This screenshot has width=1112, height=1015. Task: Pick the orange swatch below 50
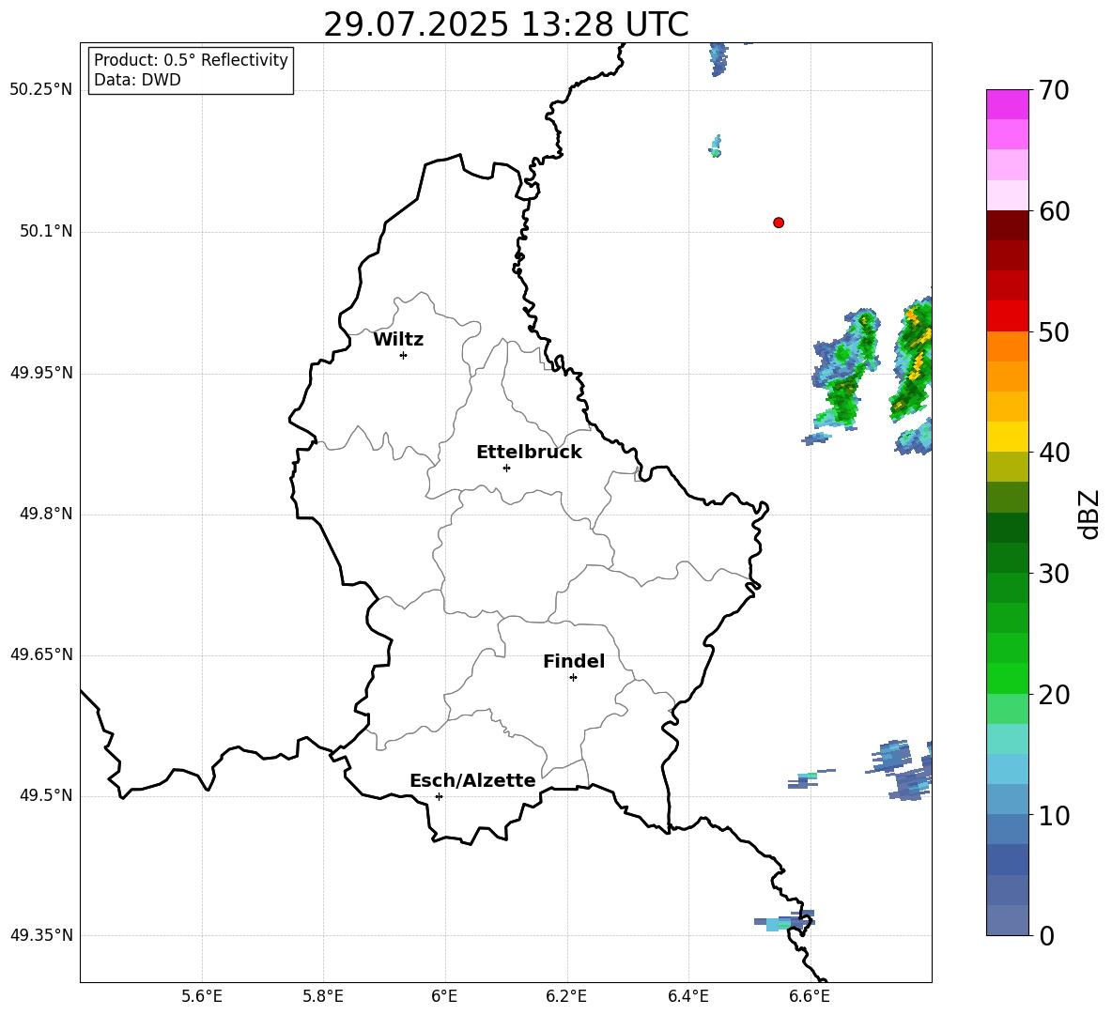pos(1008,346)
